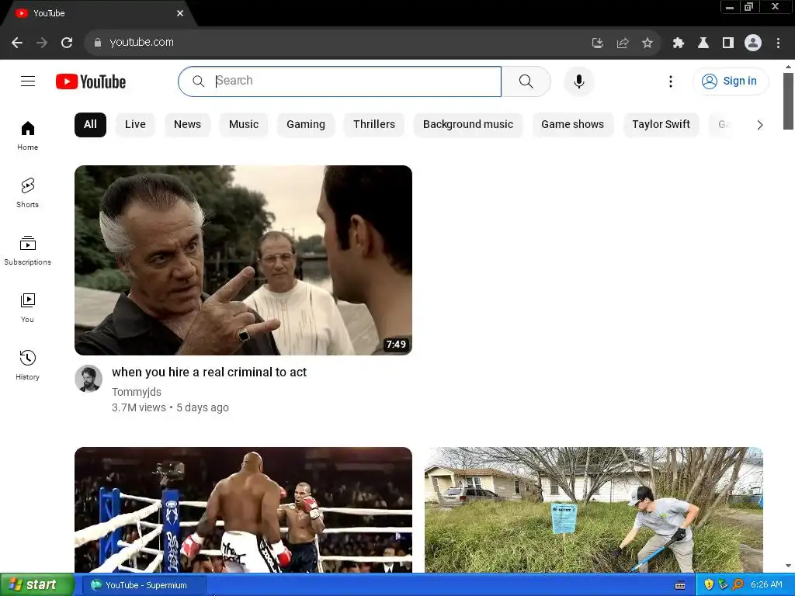The width and height of the screenshot is (795, 596).
Task: Click the 7:49 duration badge
Action: (x=396, y=345)
